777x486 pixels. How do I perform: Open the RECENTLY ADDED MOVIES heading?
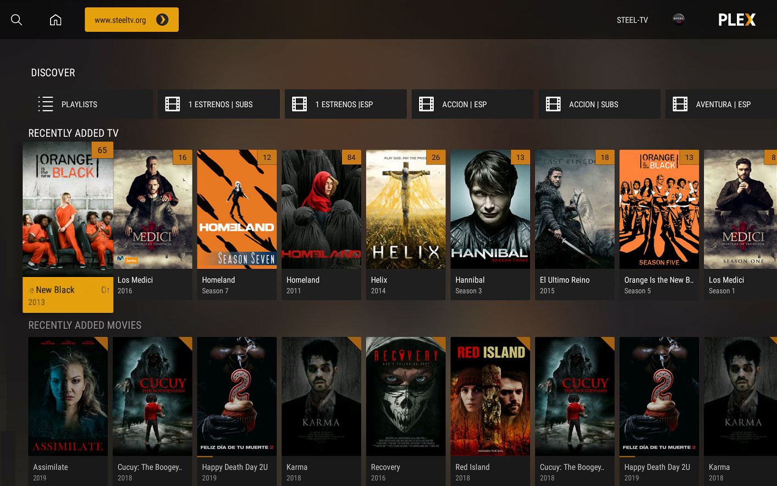click(85, 325)
